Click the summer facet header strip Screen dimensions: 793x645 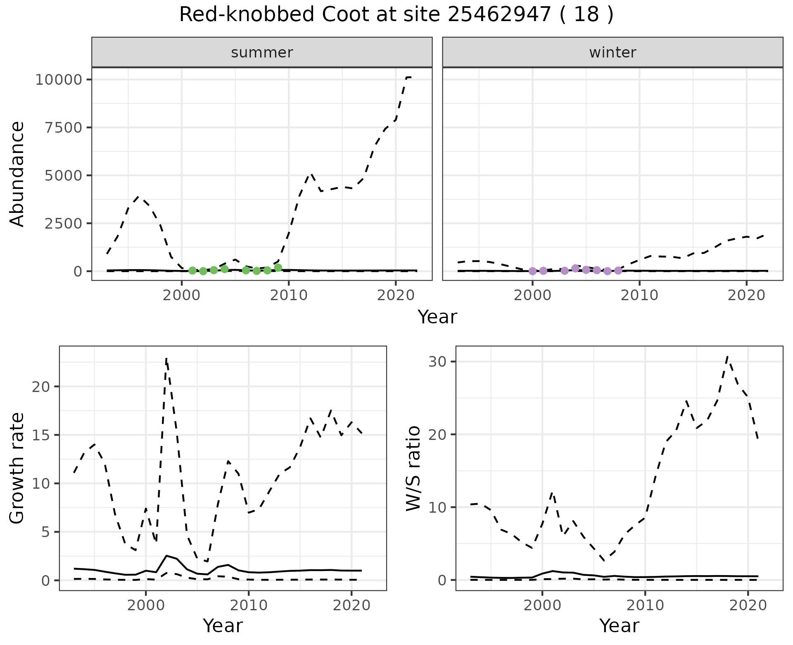coord(262,53)
